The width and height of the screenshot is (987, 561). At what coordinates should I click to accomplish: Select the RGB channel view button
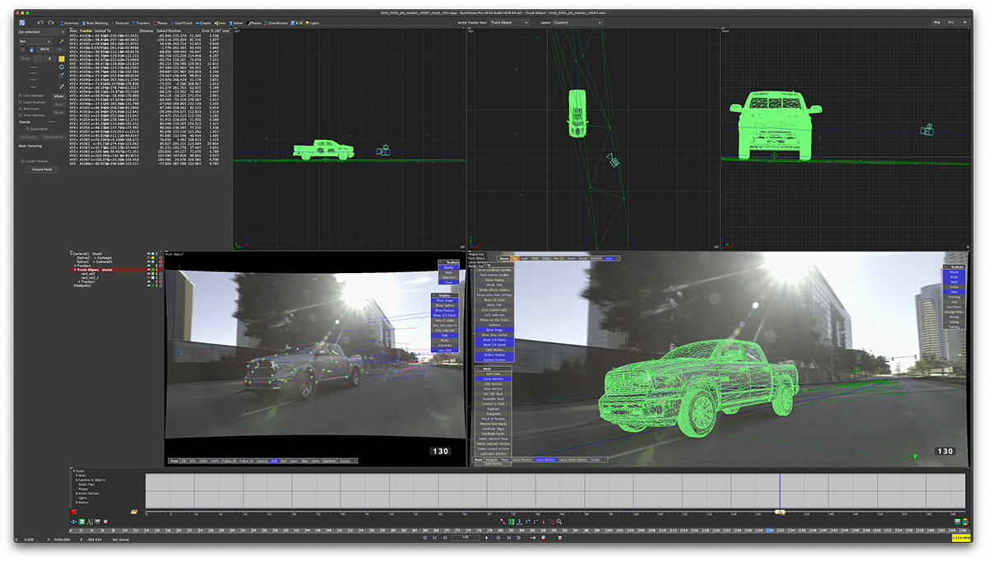point(275,461)
